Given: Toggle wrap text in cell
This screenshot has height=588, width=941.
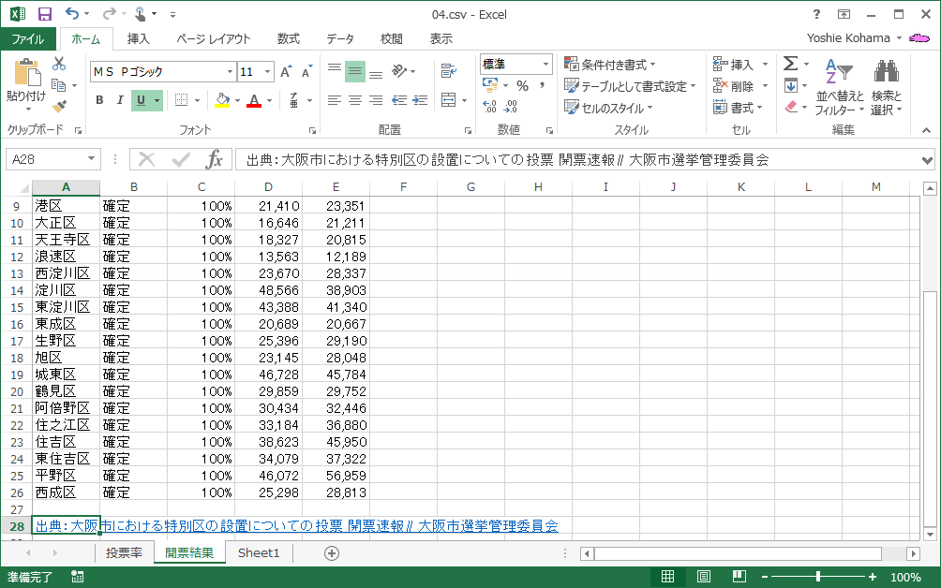Looking at the screenshot, I should pos(448,71).
